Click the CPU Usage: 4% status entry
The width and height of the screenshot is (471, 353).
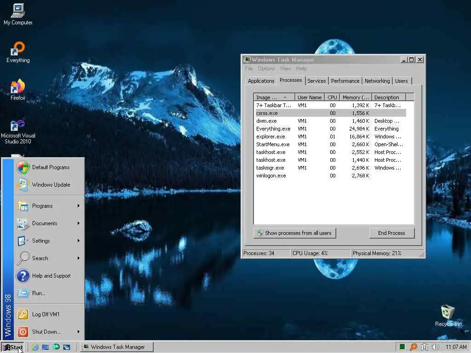[321, 253]
